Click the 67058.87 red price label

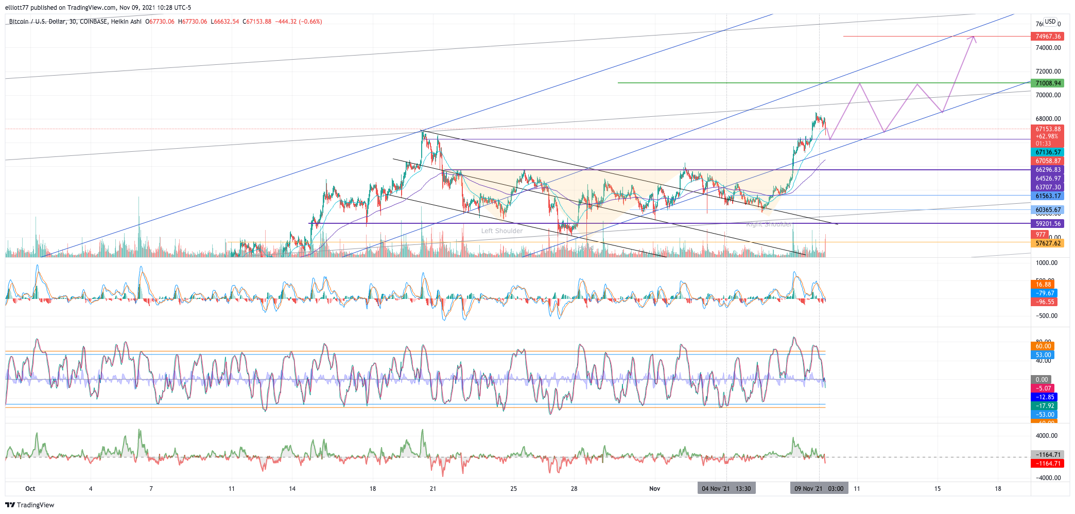pos(1048,161)
